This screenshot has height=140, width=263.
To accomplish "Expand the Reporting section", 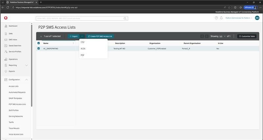I will click(27, 65).
